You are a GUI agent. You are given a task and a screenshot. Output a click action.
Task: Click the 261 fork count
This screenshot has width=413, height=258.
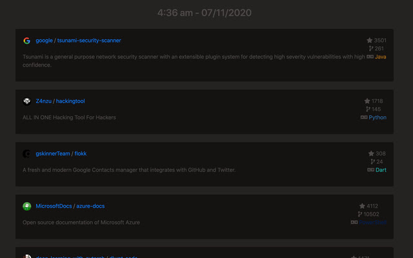point(379,48)
